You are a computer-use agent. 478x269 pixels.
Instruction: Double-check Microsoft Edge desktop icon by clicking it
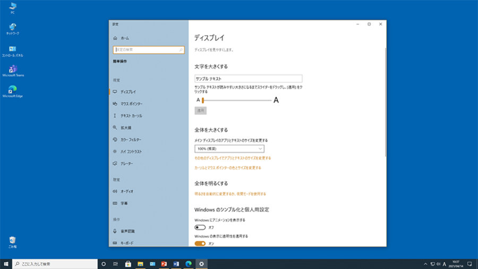click(x=12, y=90)
